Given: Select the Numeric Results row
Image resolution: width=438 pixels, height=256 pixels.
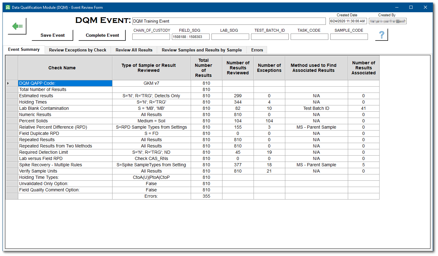Looking at the screenshot, I should (x=192, y=115).
